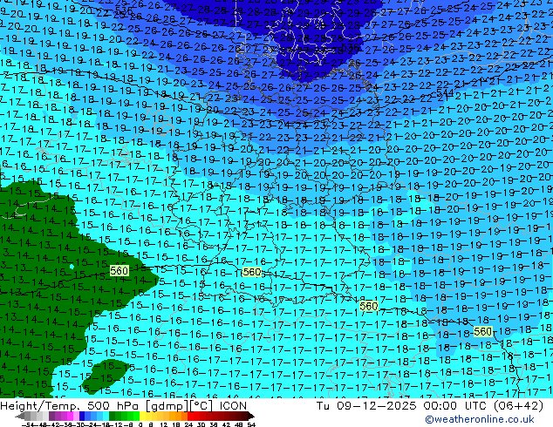Viewport: 553px width, 427px height.
Task: Select the yellow legend swatch at 0
Action: tap(142, 416)
